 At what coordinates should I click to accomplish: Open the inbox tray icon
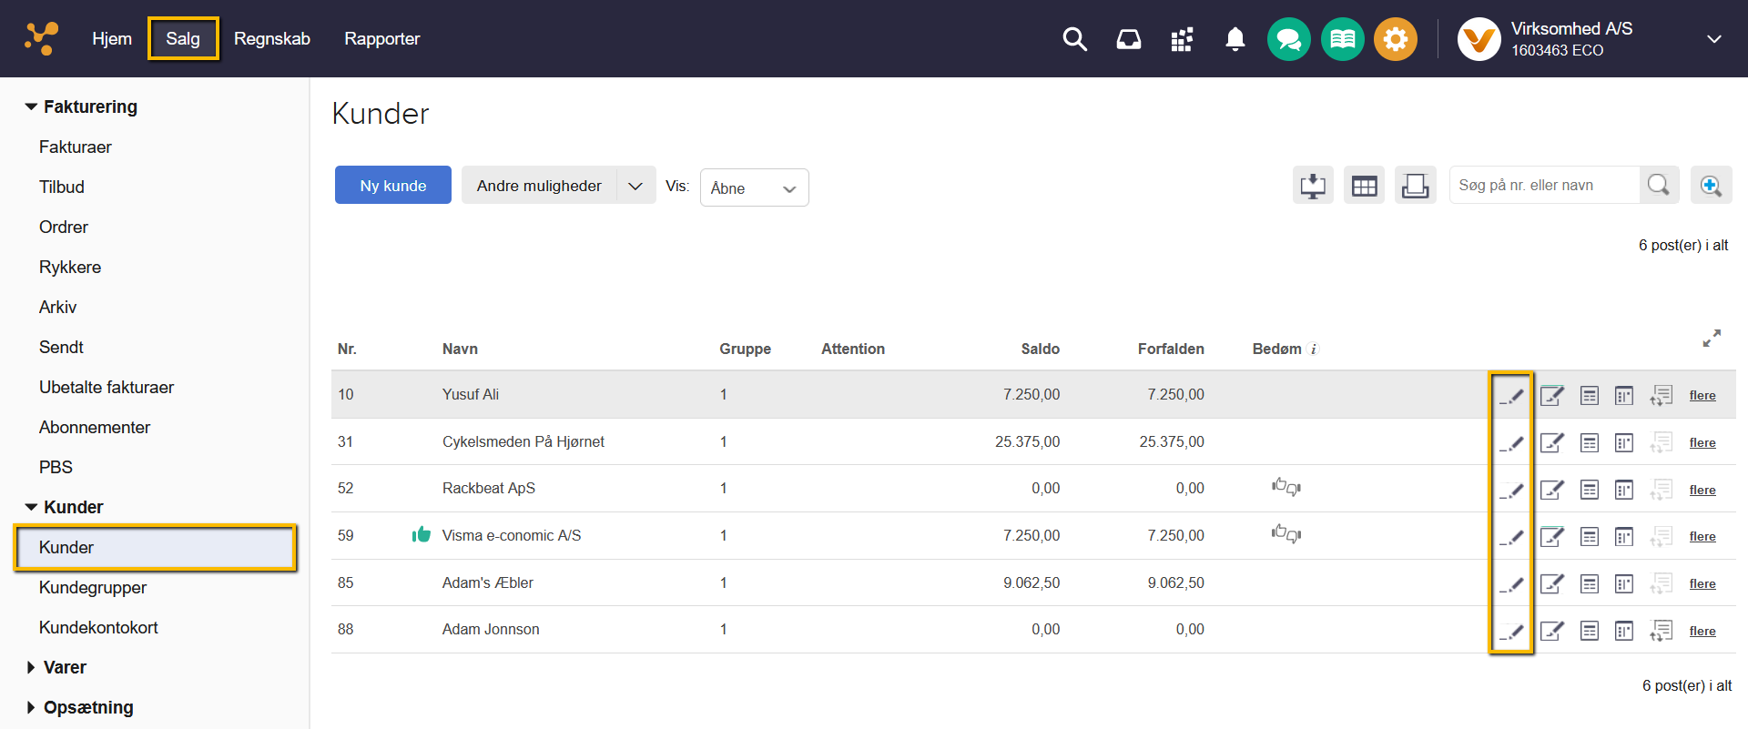click(1128, 39)
